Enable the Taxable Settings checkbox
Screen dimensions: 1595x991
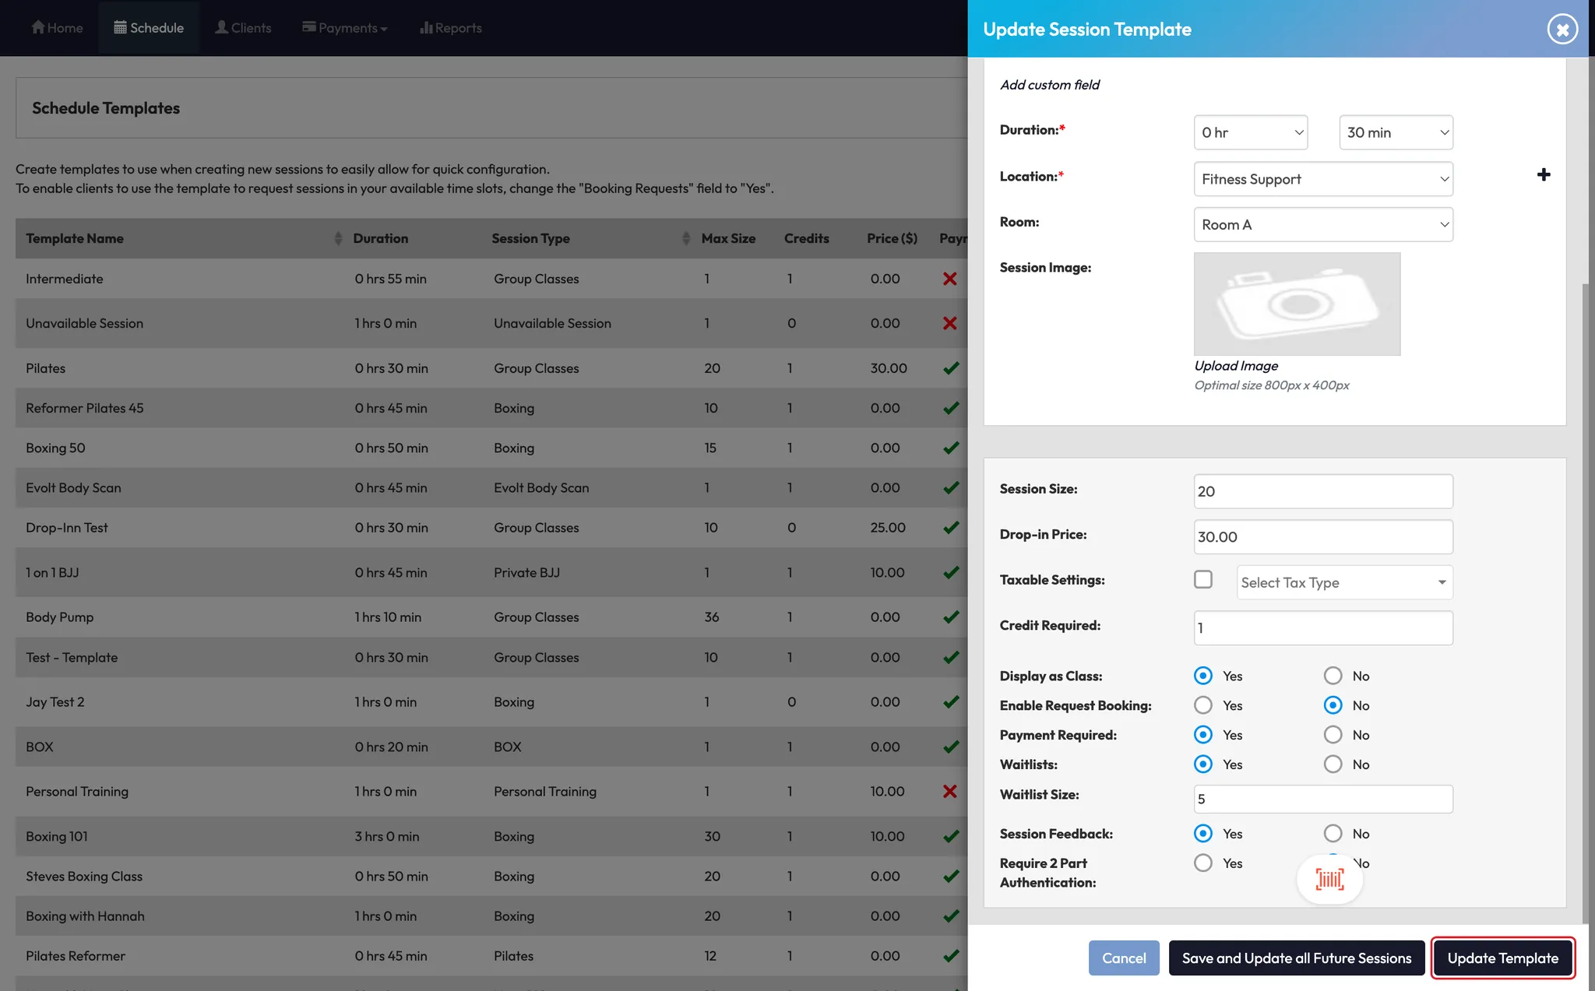tap(1203, 580)
